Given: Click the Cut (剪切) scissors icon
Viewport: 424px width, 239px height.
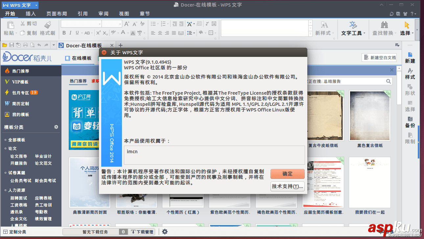Looking at the screenshot, I should point(23,24).
